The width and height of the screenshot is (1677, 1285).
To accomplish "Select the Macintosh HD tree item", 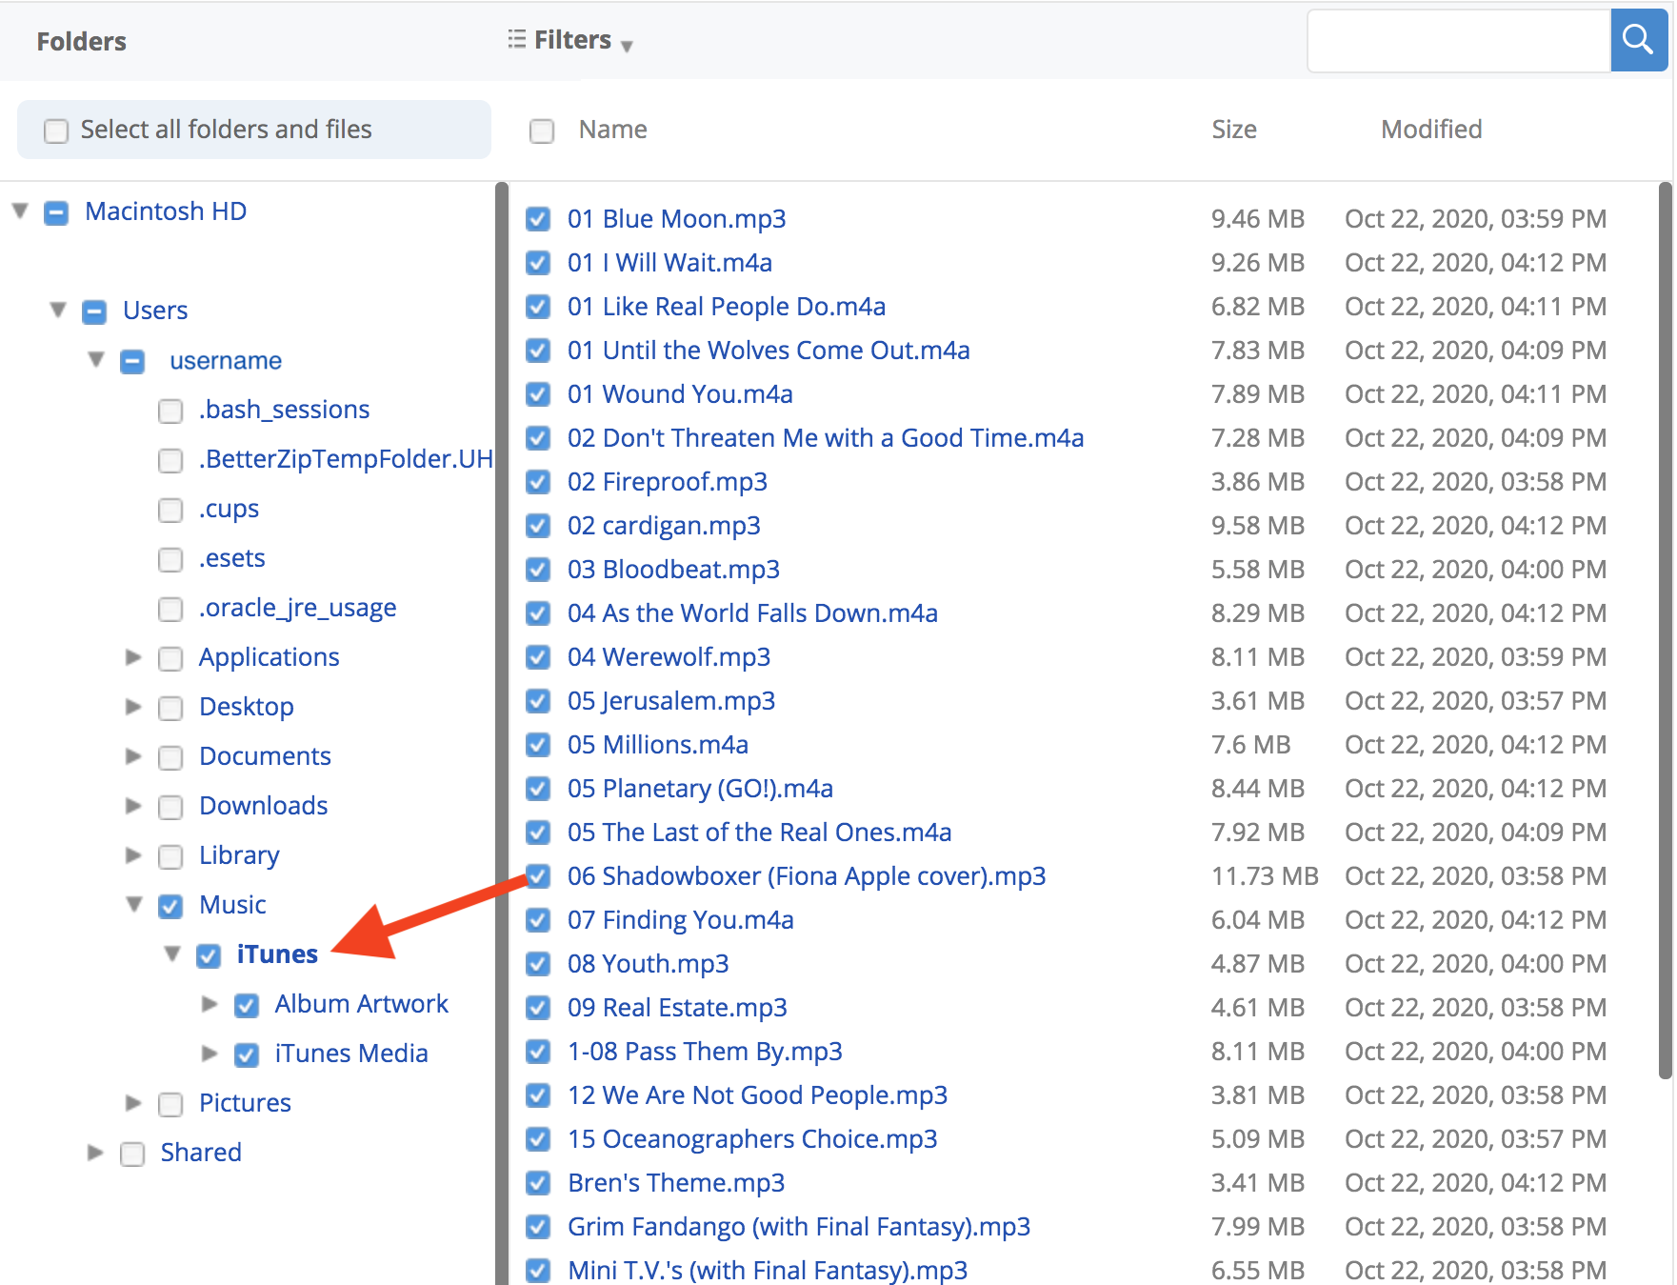I will [166, 211].
